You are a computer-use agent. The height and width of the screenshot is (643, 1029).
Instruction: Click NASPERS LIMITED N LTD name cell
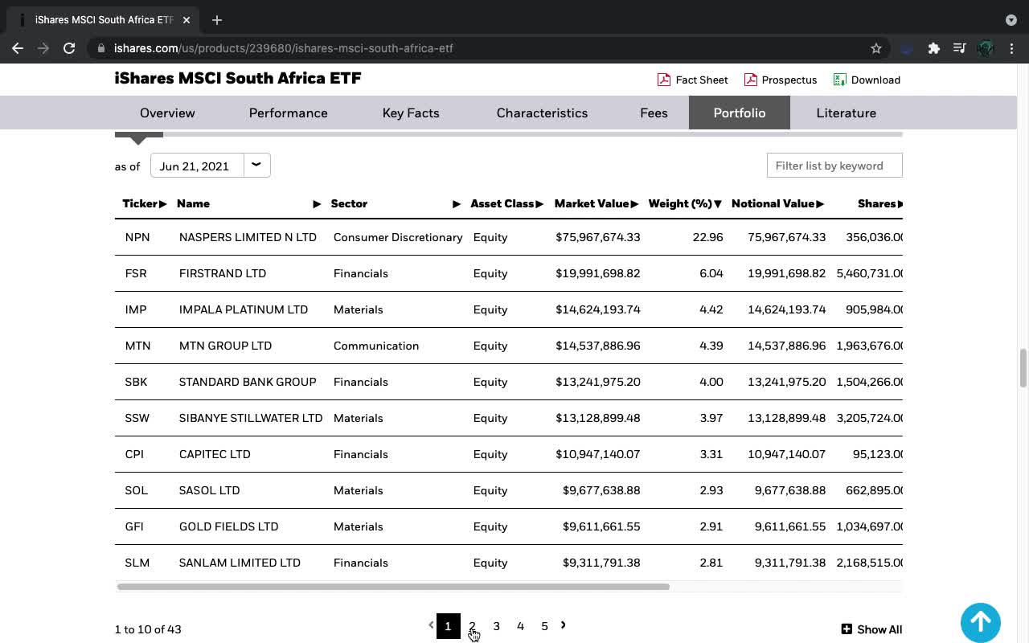tap(248, 237)
